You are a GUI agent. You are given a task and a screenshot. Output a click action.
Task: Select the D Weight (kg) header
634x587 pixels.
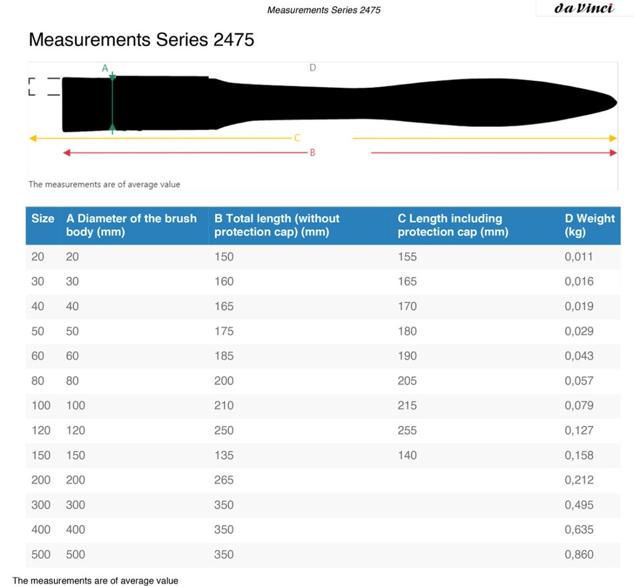[589, 225]
